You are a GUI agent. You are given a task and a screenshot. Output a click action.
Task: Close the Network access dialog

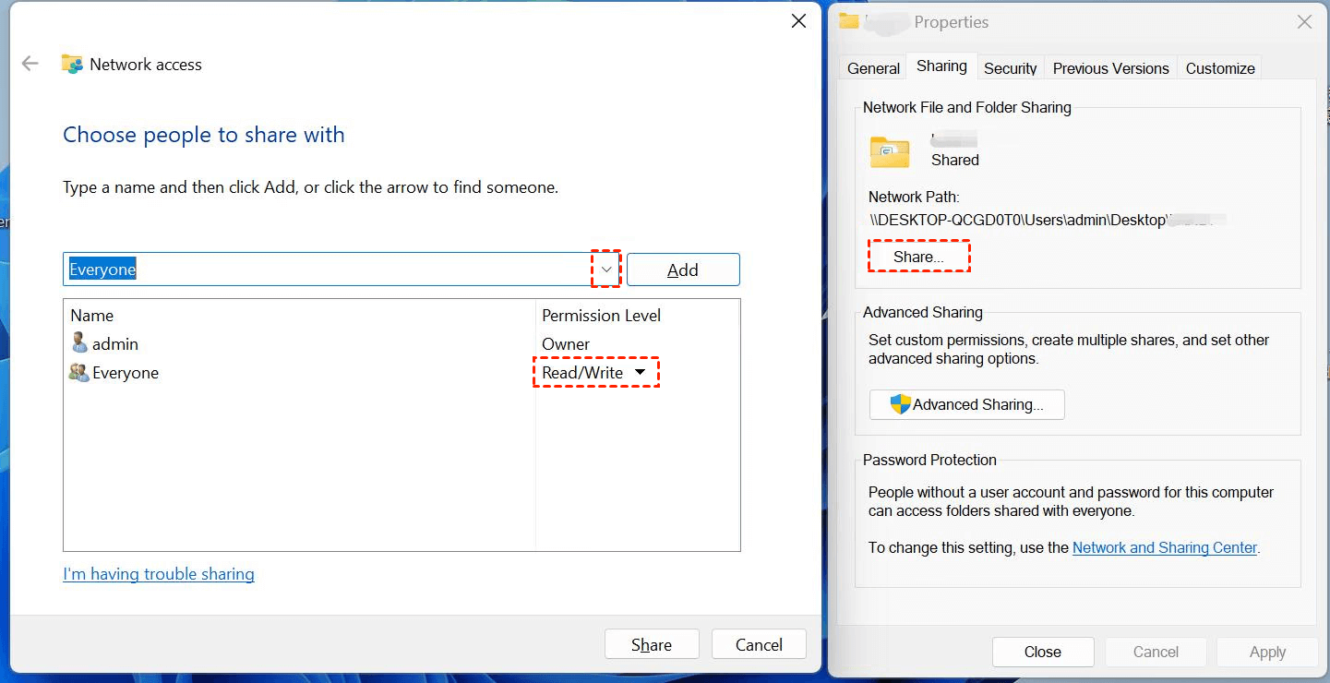[799, 20]
